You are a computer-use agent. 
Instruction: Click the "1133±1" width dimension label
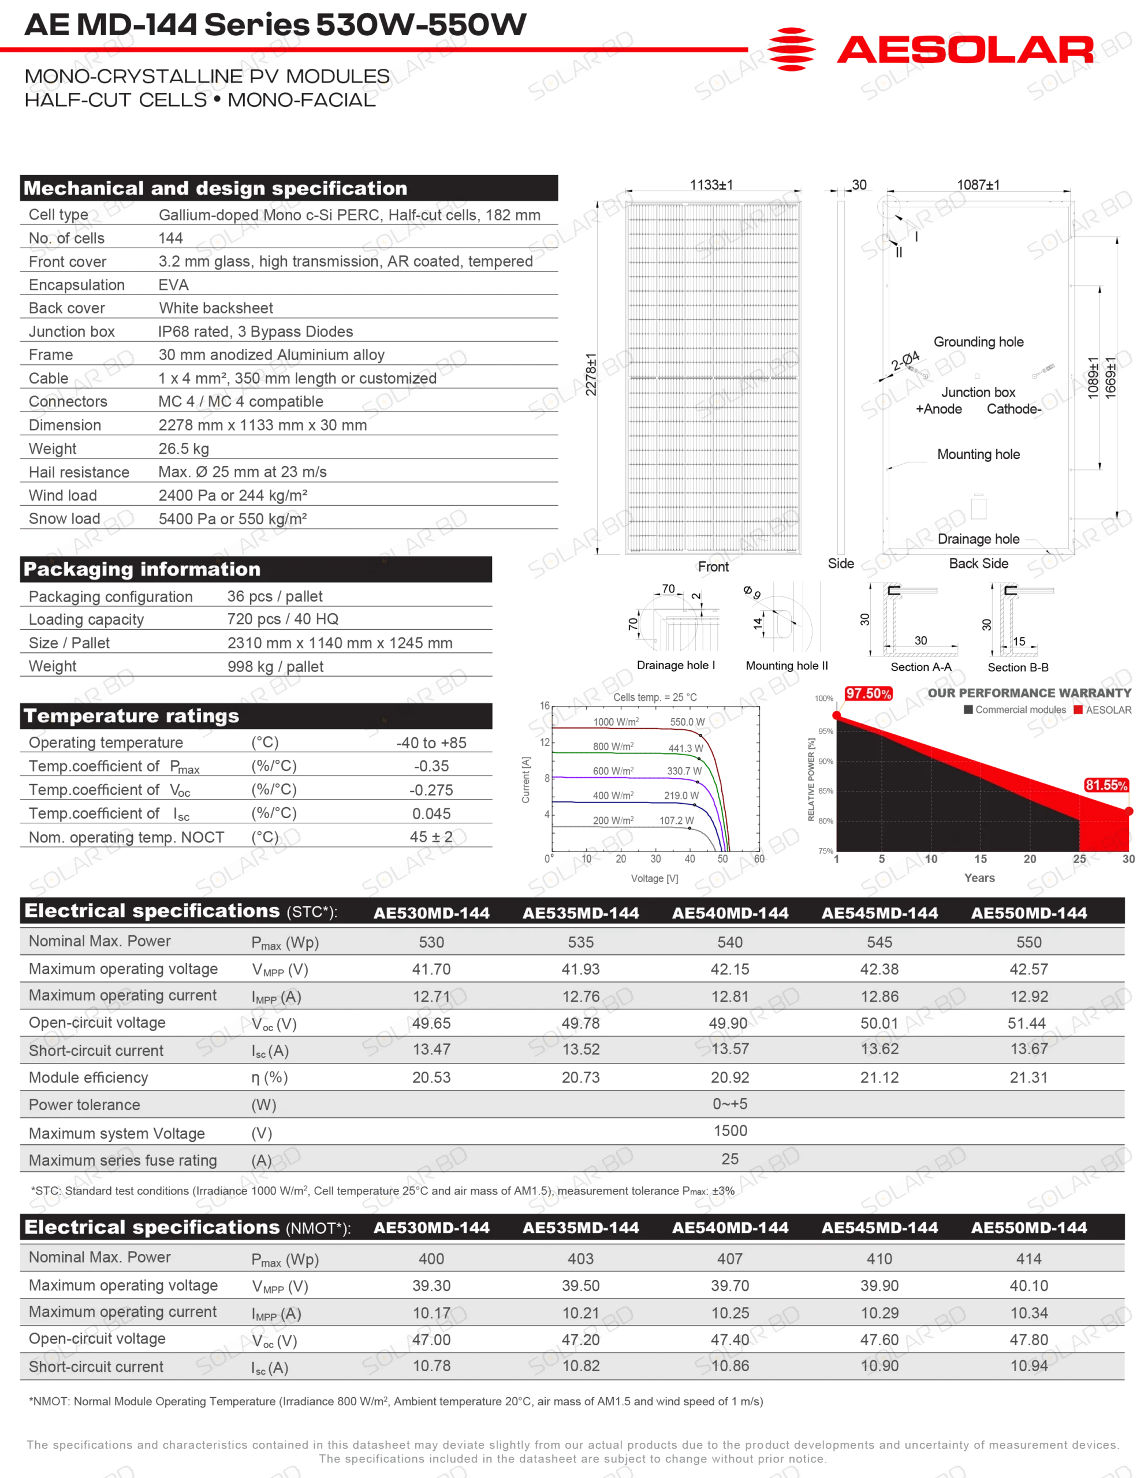pos(711,185)
